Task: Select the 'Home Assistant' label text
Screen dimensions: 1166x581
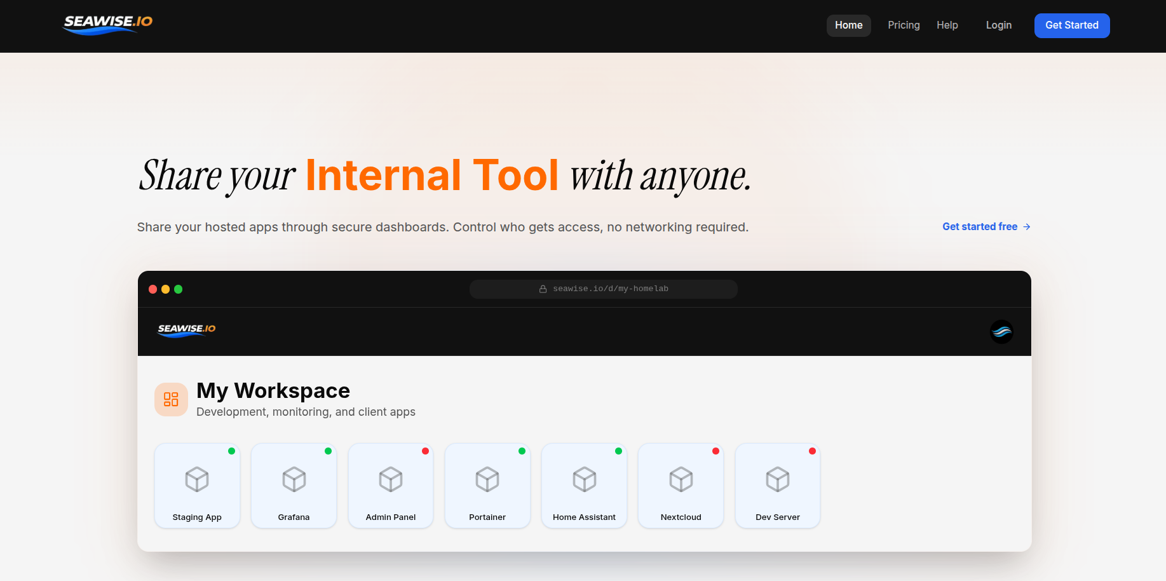Action: click(584, 517)
